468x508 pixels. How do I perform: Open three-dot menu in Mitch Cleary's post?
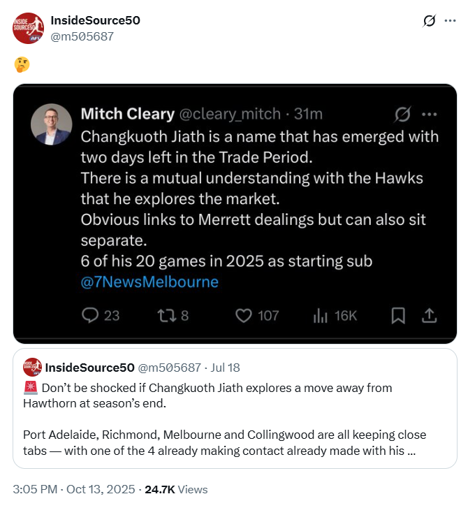click(x=428, y=114)
